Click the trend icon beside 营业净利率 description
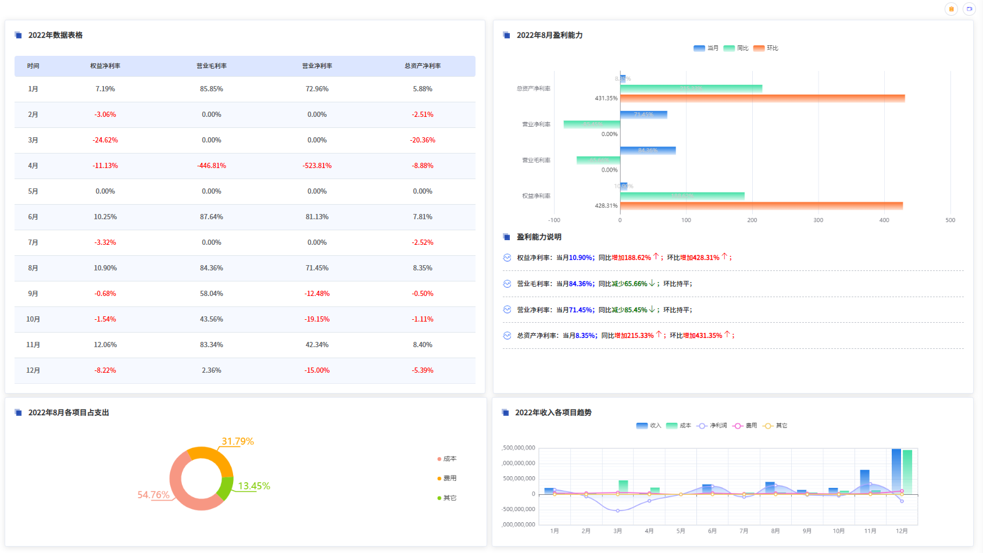The width and height of the screenshot is (983, 553). click(x=507, y=310)
